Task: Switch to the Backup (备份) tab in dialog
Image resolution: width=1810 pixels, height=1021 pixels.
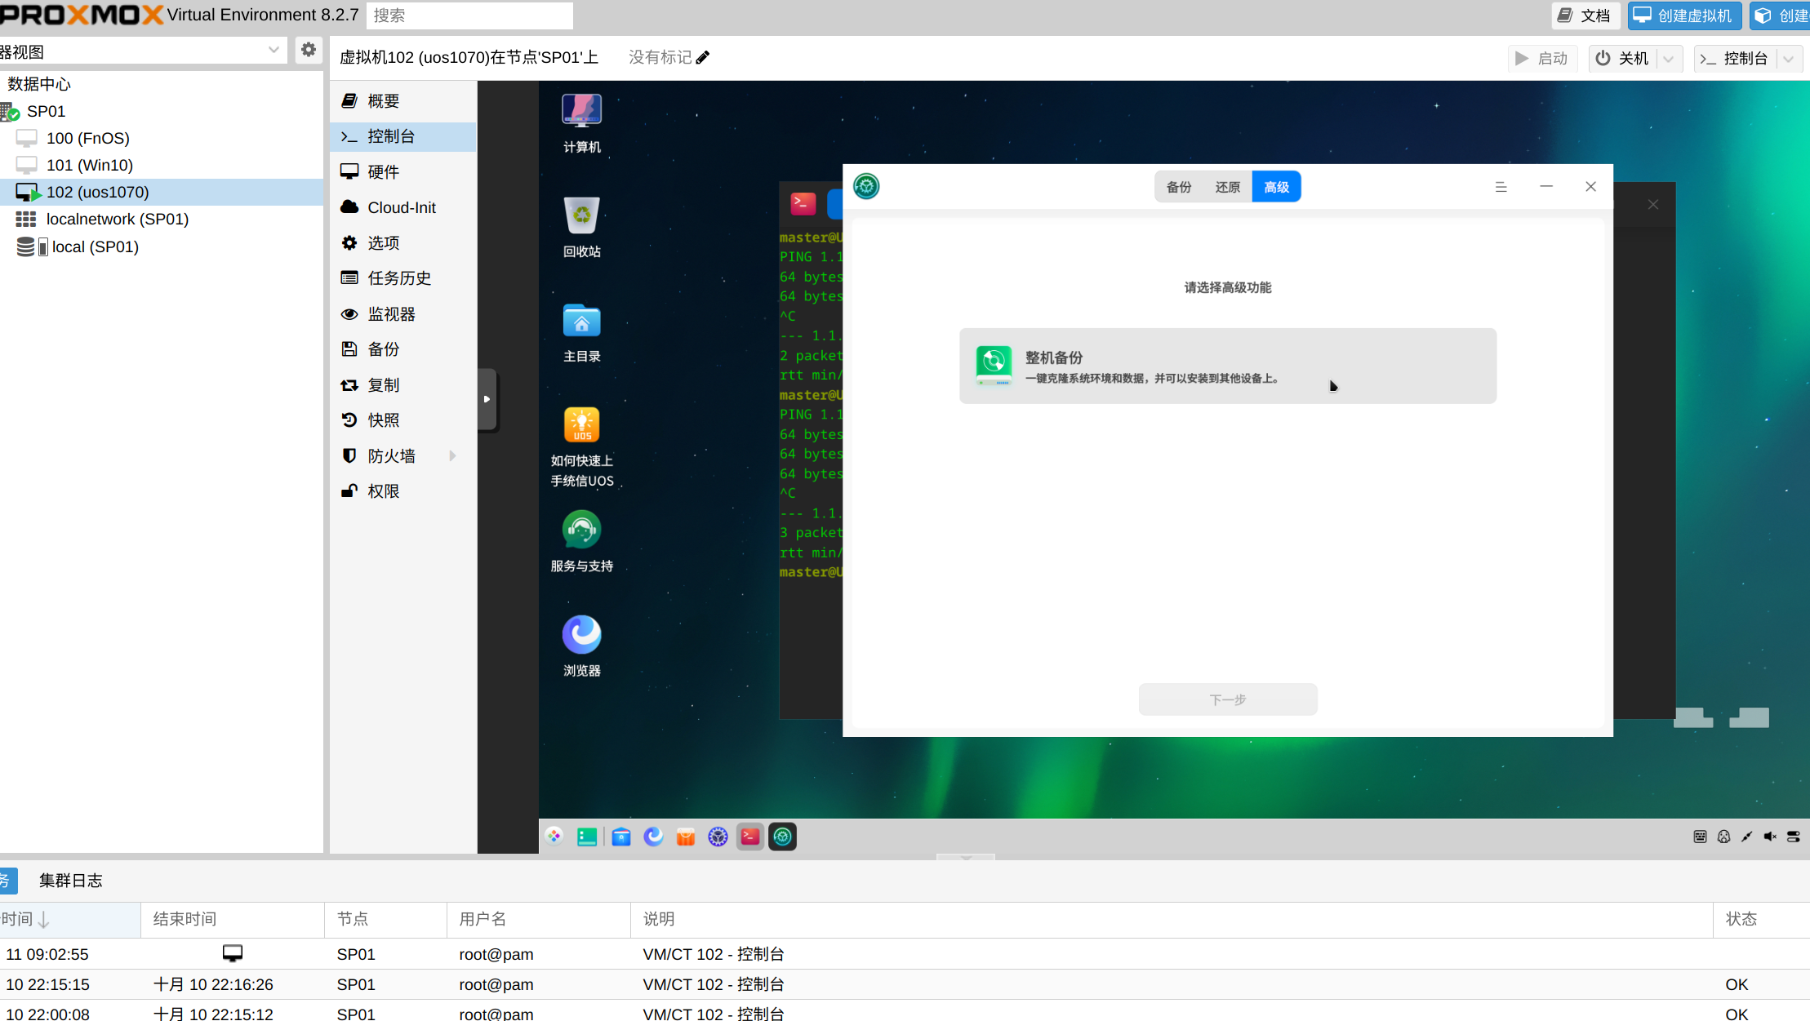Action: pyautogui.click(x=1178, y=187)
